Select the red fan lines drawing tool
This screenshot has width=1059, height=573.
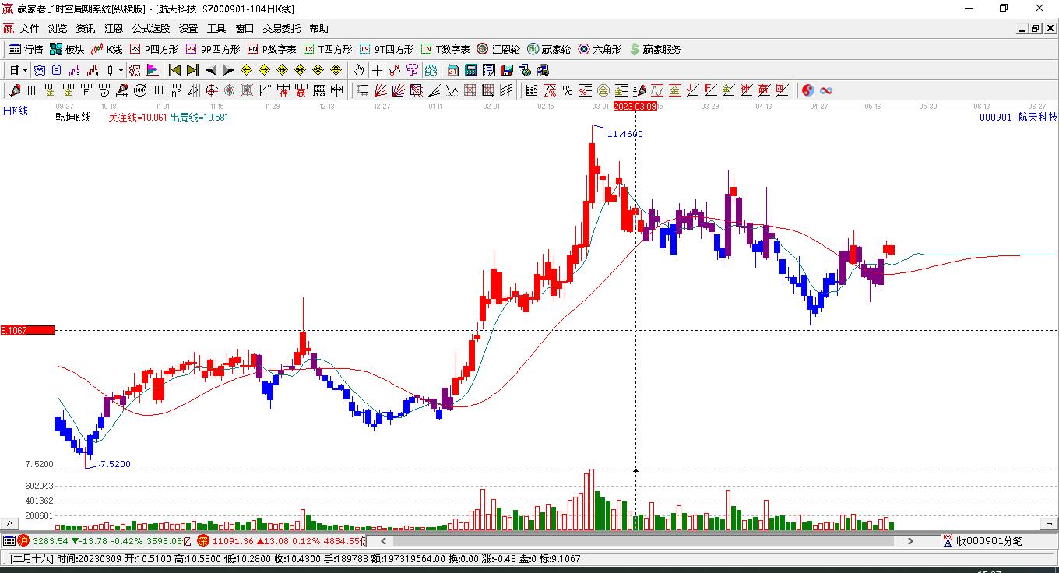click(381, 90)
